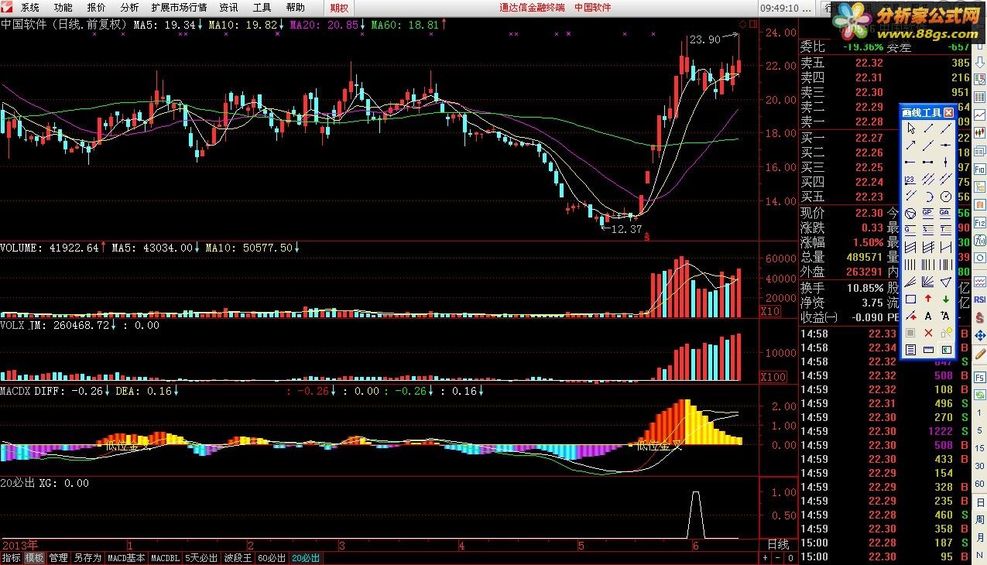Viewport: 987px width, 565px height.
Task: Select the 指标 tab at bottom
Action: [11, 558]
